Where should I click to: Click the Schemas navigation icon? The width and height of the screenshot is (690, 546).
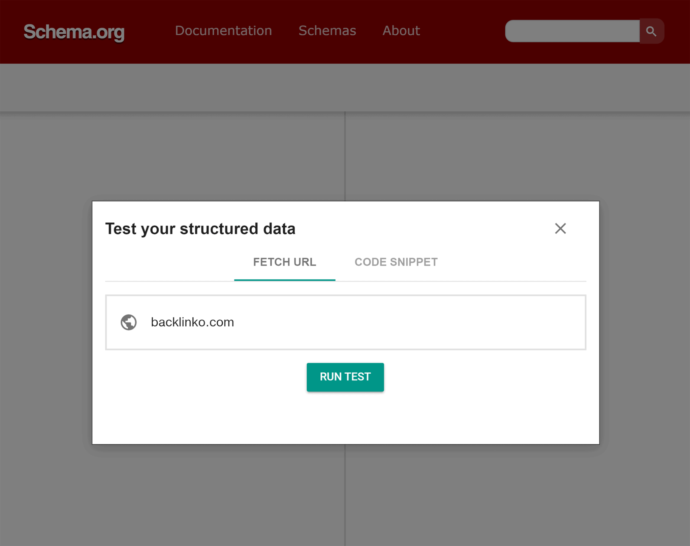326,31
